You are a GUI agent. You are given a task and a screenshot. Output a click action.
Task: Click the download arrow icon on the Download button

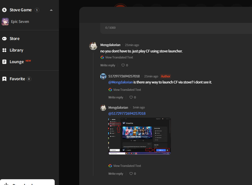pyautogui.click(x=6, y=184)
